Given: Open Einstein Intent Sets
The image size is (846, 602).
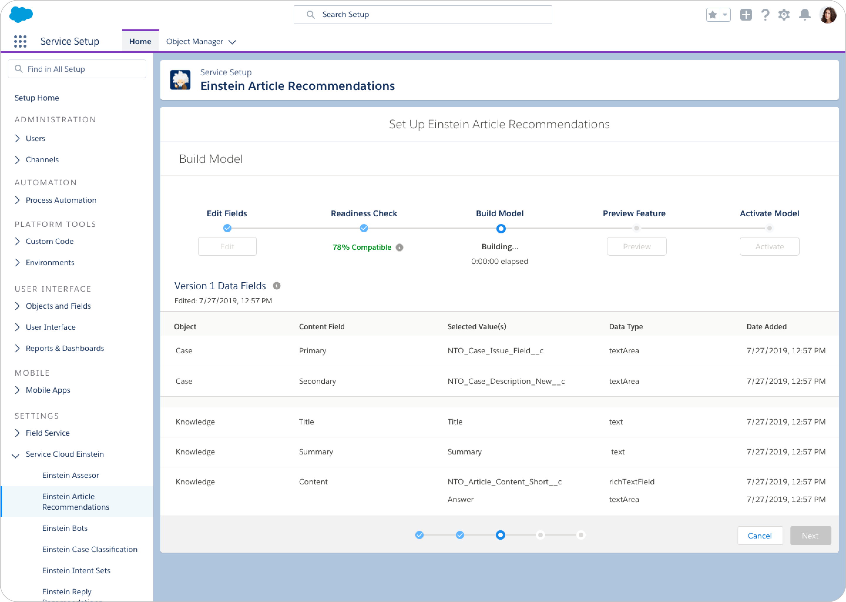Looking at the screenshot, I should tap(76, 571).
